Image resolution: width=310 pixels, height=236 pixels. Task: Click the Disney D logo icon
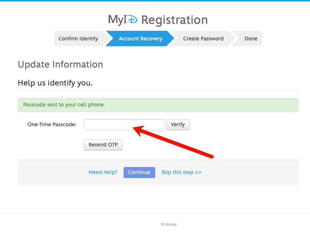pyautogui.click(x=132, y=20)
